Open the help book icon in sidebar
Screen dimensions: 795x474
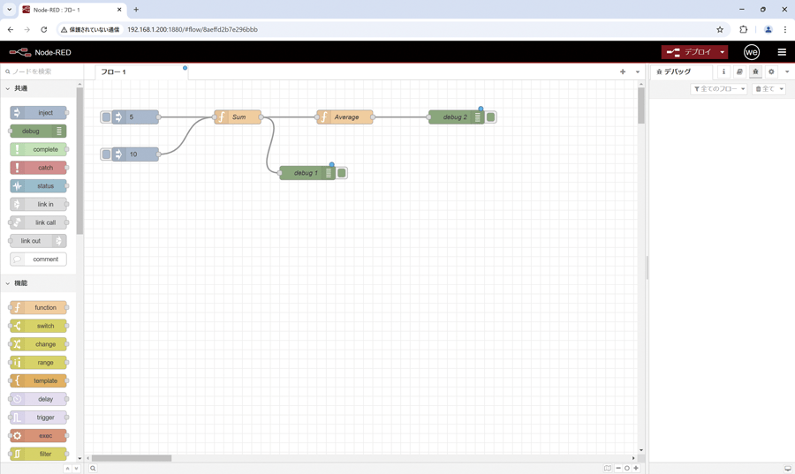(739, 71)
